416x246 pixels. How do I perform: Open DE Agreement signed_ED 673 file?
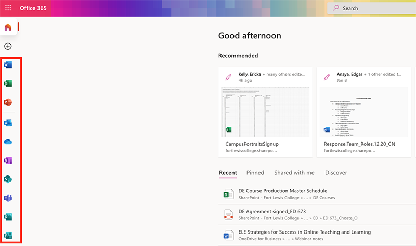pos(272,211)
